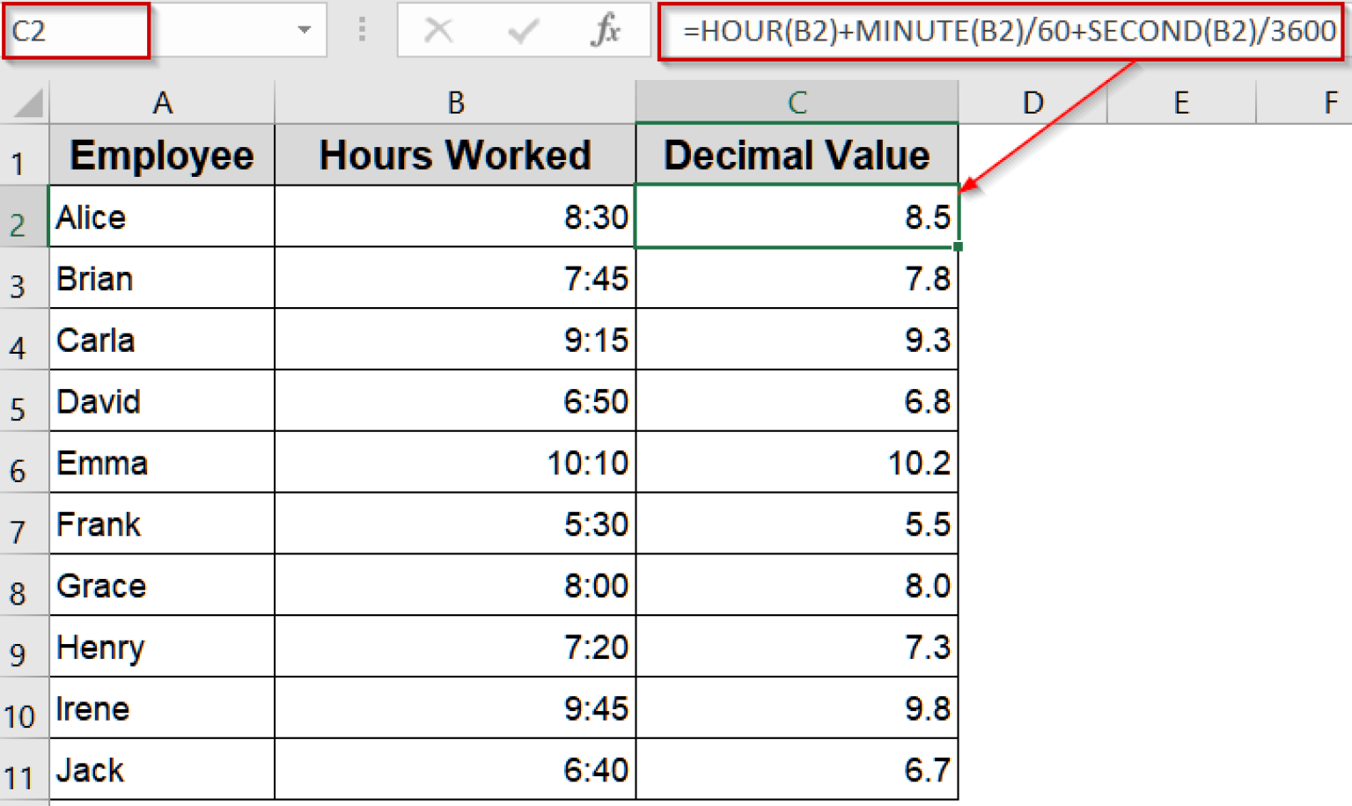Click inside the Name Box showing C2
1352x806 pixels.
(x=75, y=31)
